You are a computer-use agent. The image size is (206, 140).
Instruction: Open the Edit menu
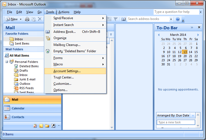[x=19, y=12]
